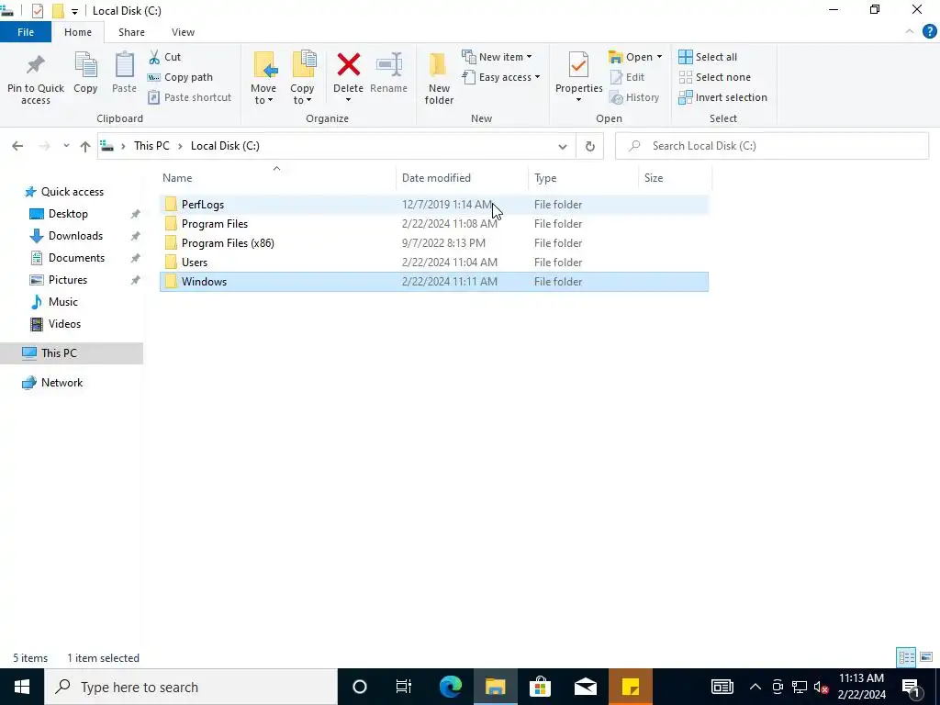Click the Paste clipboard icon

tap(124, 65)
